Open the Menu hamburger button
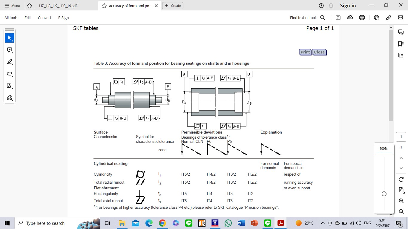 coord(12,6)
